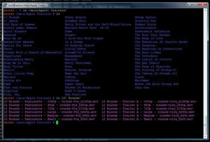
Task: Click 'I Love You Beth Cooper' entry
Action: coord(84,38)
